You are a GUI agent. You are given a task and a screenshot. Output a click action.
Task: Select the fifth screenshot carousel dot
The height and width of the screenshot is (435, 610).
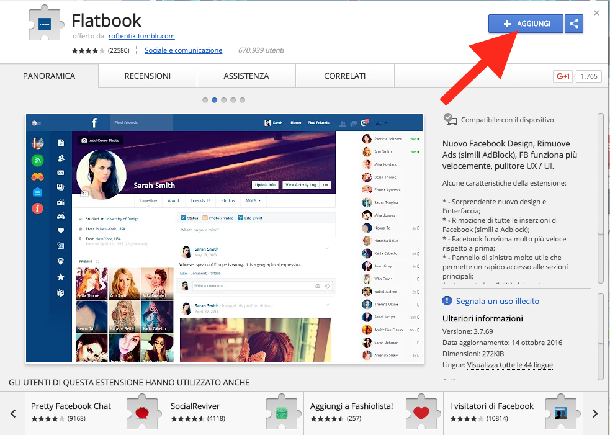coord(243,100)
